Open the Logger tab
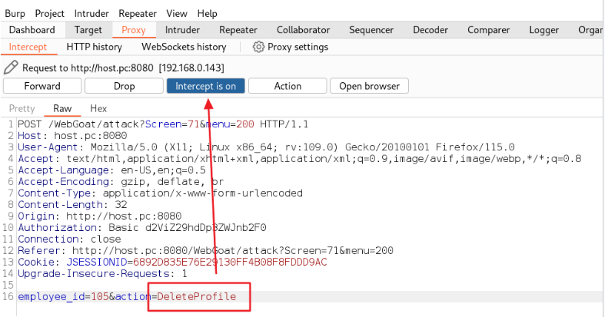 [x=544, y=30]
